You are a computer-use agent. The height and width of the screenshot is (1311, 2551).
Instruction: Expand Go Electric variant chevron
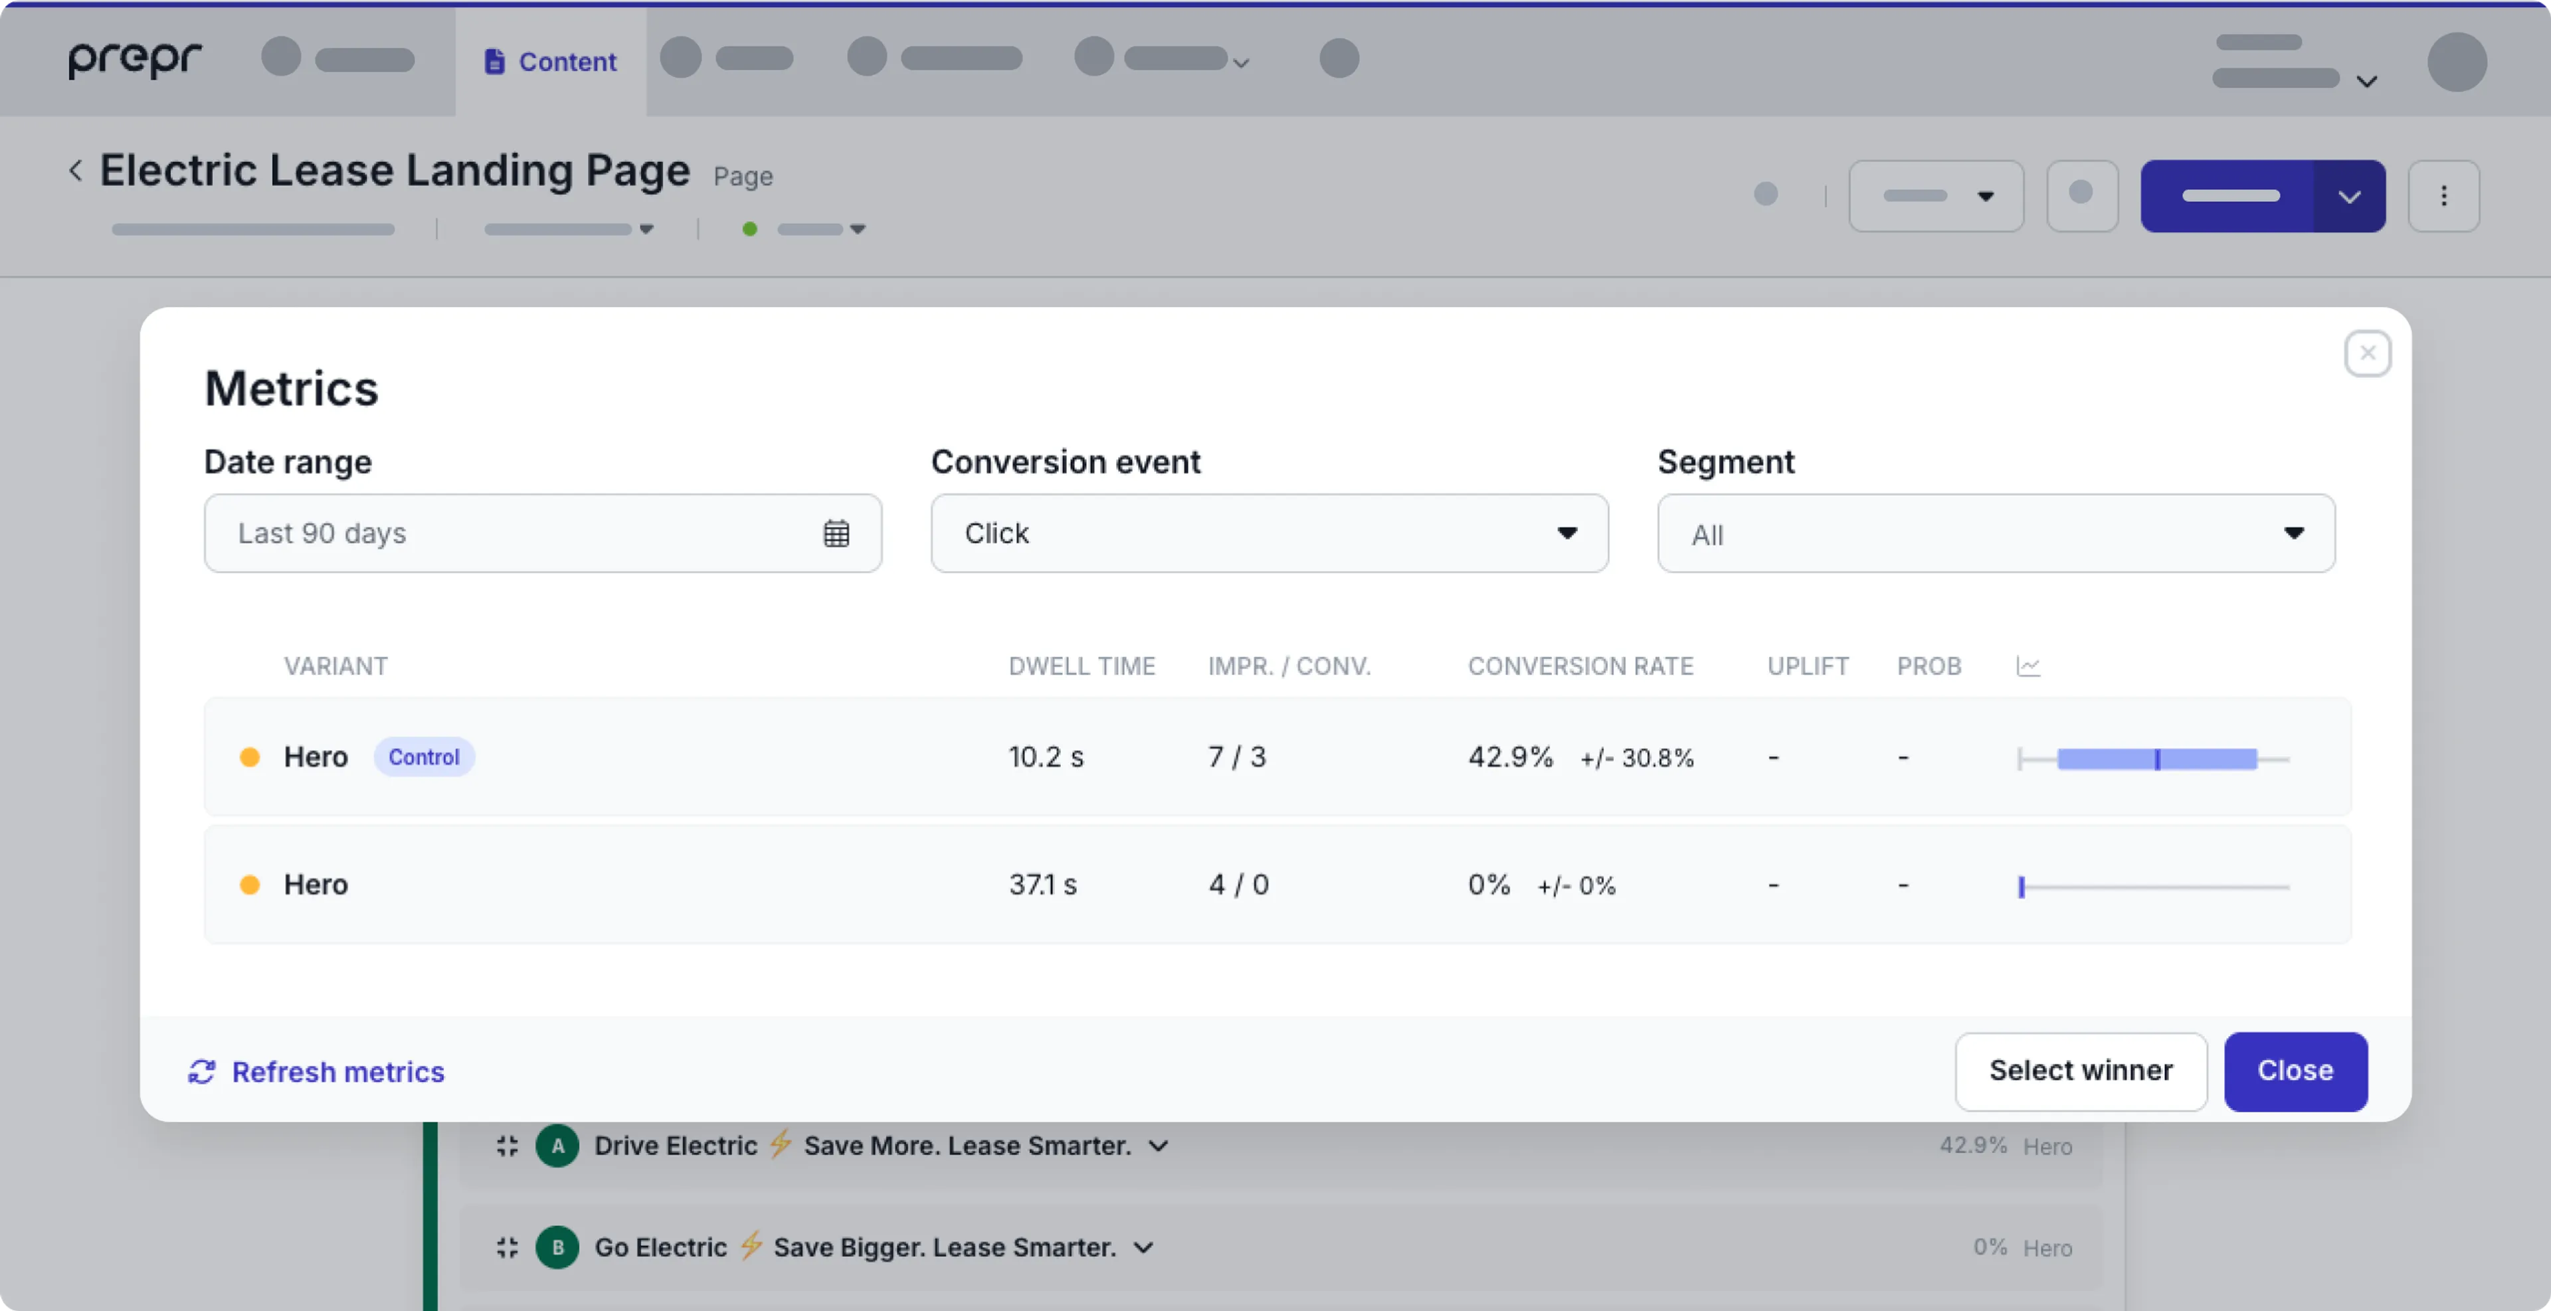(x=1144, y=1248)
